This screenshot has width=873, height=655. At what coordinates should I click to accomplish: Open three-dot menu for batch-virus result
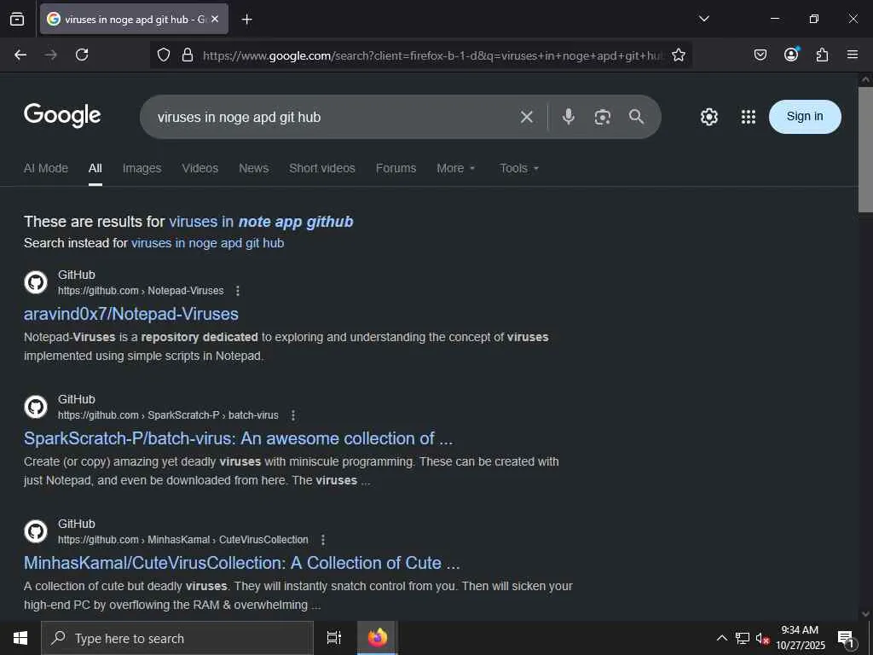click(293, 415)
